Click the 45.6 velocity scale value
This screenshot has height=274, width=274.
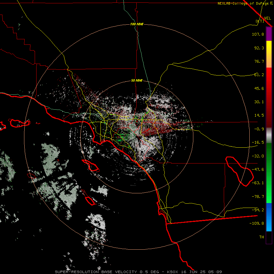[259, 88]
